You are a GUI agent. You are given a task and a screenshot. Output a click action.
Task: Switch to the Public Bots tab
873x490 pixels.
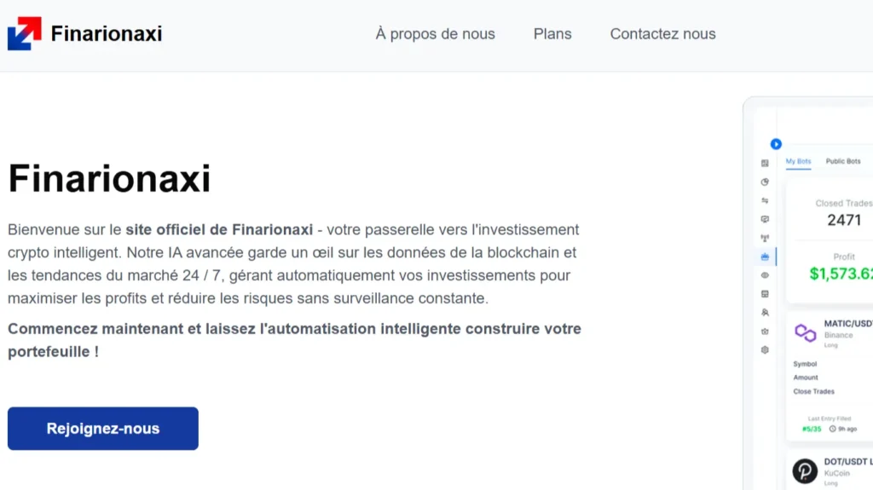(843, 161)
